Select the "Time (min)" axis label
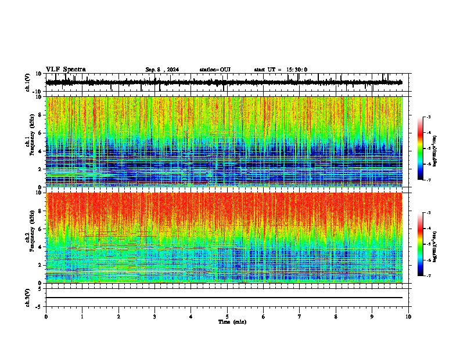The width and height of the screenshot is (460, 355). coord(232,322)
